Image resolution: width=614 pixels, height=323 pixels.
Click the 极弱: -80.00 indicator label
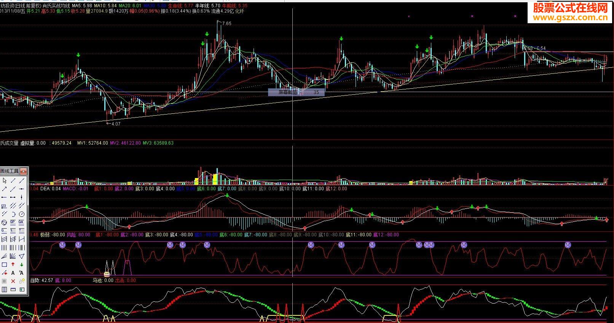tap(53, 235)
